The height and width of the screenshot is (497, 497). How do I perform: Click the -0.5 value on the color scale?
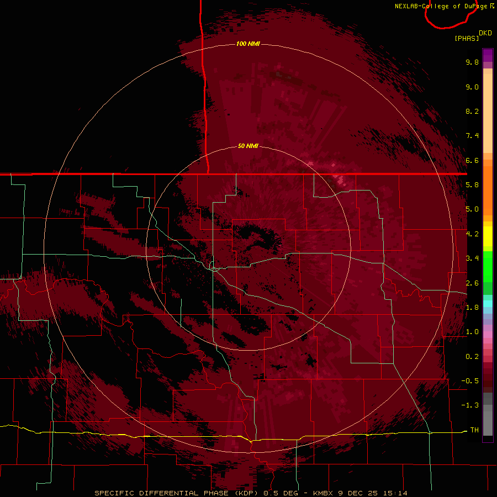click(470, 381)
